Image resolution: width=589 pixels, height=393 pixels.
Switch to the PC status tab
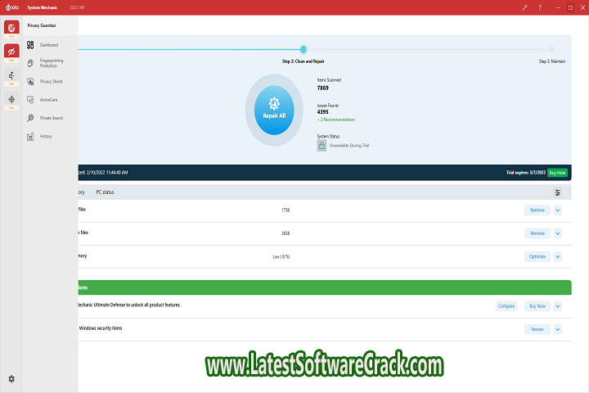105,192
